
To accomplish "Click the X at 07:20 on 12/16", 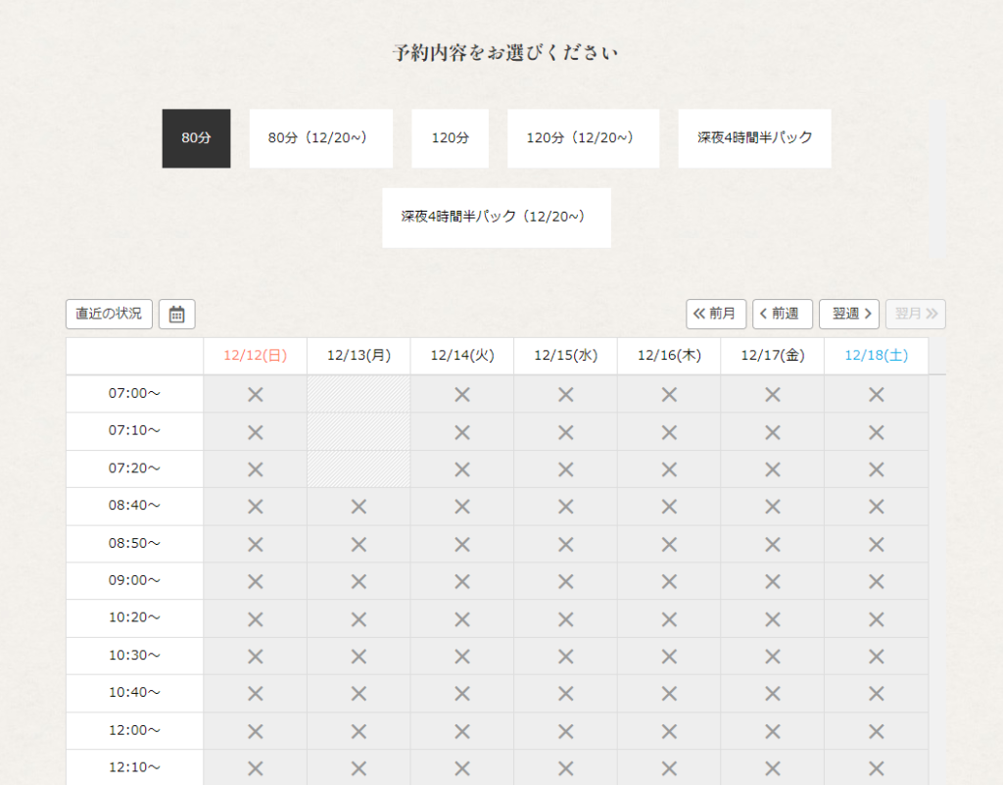I will 669,469.
